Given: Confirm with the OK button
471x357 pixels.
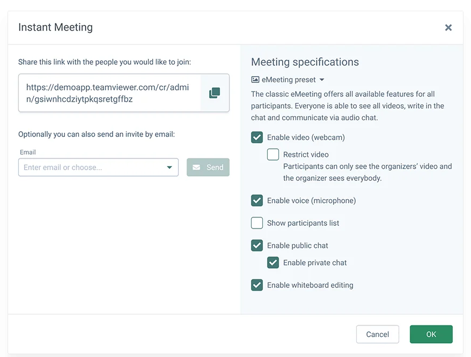Looking at the screenshot, I should 431,334.
